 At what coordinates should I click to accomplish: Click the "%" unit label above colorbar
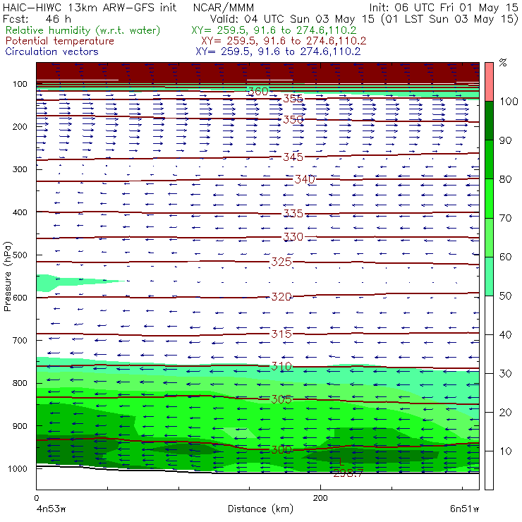503,63
